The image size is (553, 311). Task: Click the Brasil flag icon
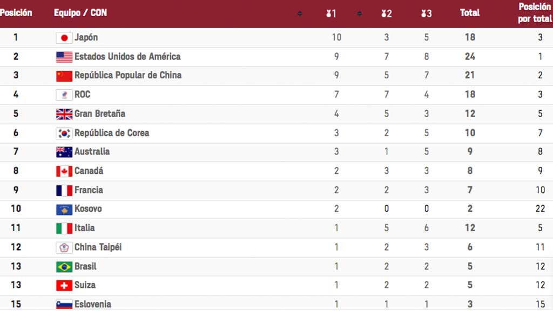tap(64, 267)
